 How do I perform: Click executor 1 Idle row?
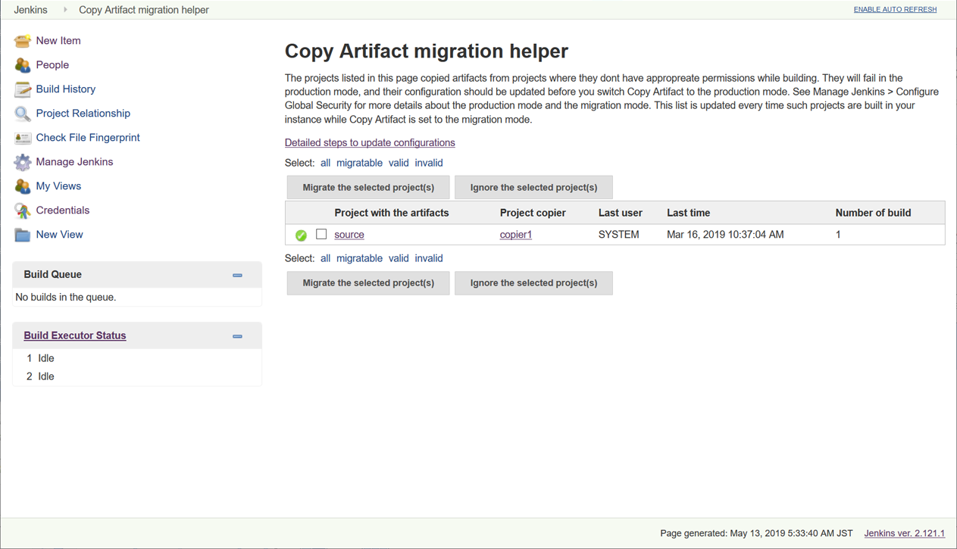coord(137,358)
